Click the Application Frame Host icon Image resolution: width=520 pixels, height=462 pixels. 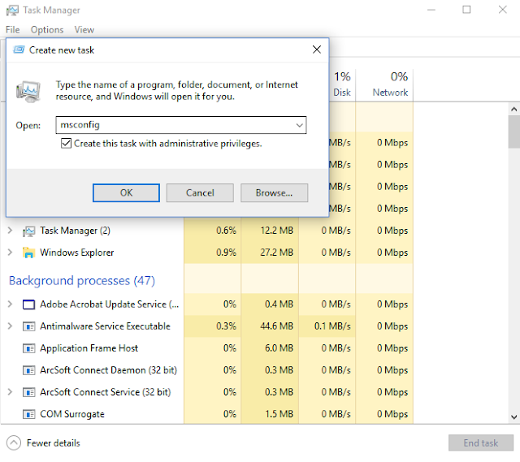click(29, 348)
